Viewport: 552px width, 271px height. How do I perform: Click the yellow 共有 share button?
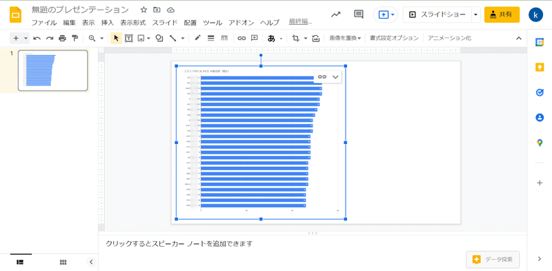point(502,14)
